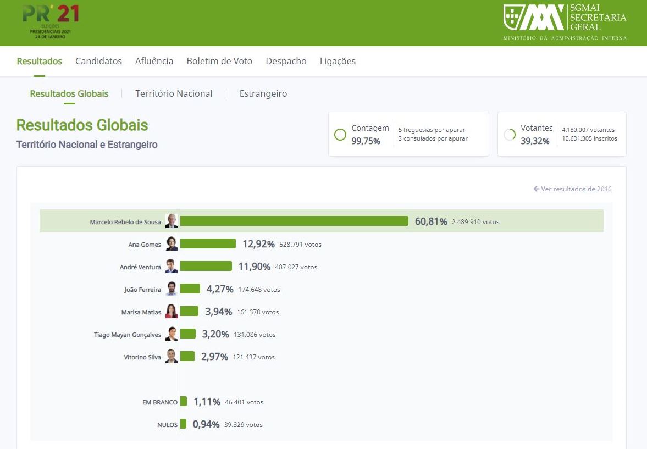The height and width of the screenshot is (449, 647).
Task: Click Vitorino Silva's portrait photo
Action: click(x=172, y=356)
